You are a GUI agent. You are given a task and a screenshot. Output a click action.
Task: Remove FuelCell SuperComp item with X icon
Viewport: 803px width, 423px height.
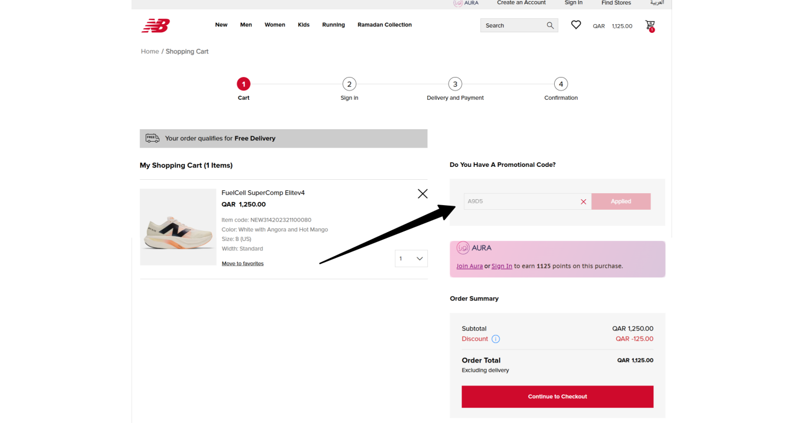[423, 193]
